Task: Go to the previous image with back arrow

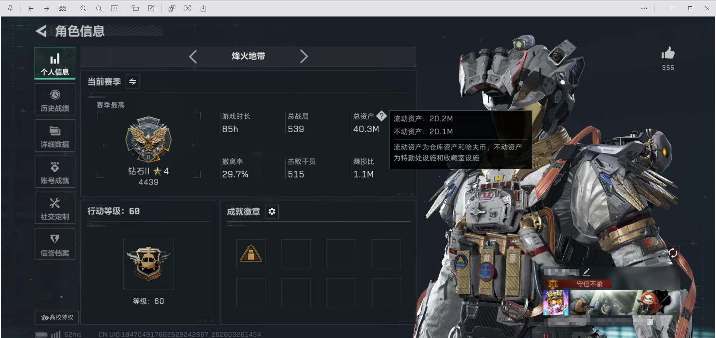Action: click(31, 8)
